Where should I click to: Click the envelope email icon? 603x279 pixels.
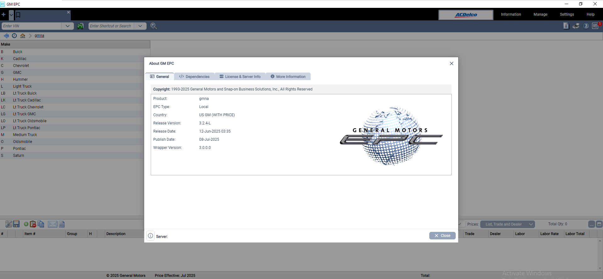tap(53, 224)
